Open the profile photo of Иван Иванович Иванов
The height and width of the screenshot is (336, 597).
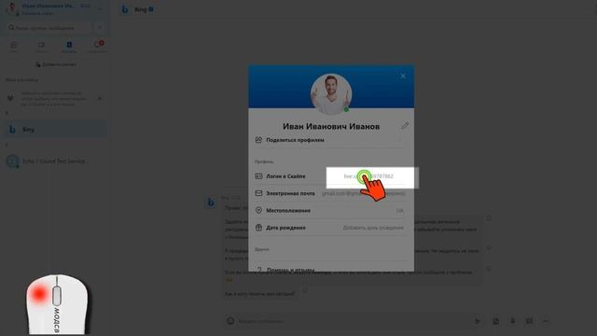pos(331,94)
